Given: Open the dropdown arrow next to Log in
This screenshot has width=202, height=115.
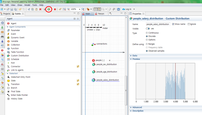Looking at the screenshot, I should [x=134, y=9].
